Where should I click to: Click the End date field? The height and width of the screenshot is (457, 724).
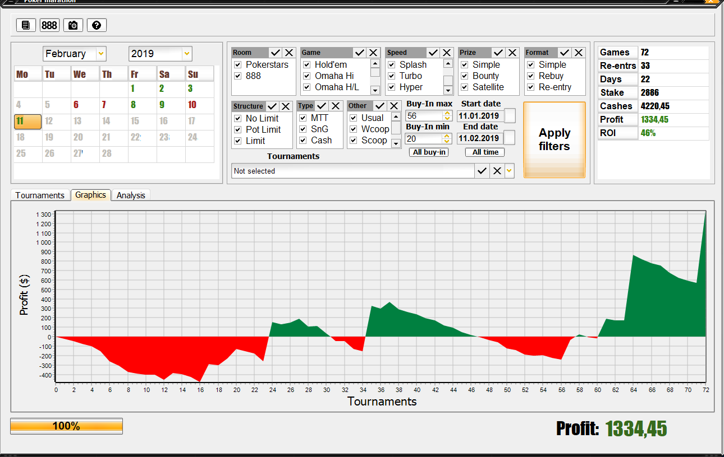480,138
